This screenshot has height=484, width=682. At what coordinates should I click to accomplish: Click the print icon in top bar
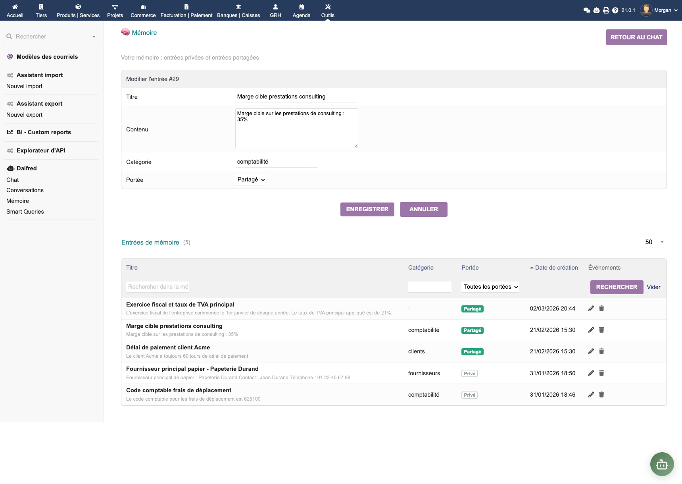click(606, 10)
